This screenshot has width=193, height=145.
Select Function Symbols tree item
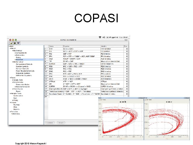pos(22,67)
